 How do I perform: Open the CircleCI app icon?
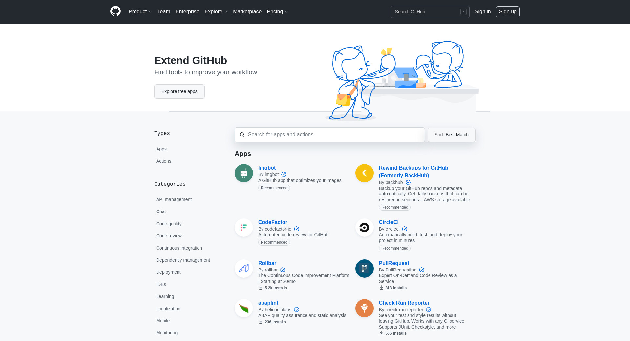(365, 228)
